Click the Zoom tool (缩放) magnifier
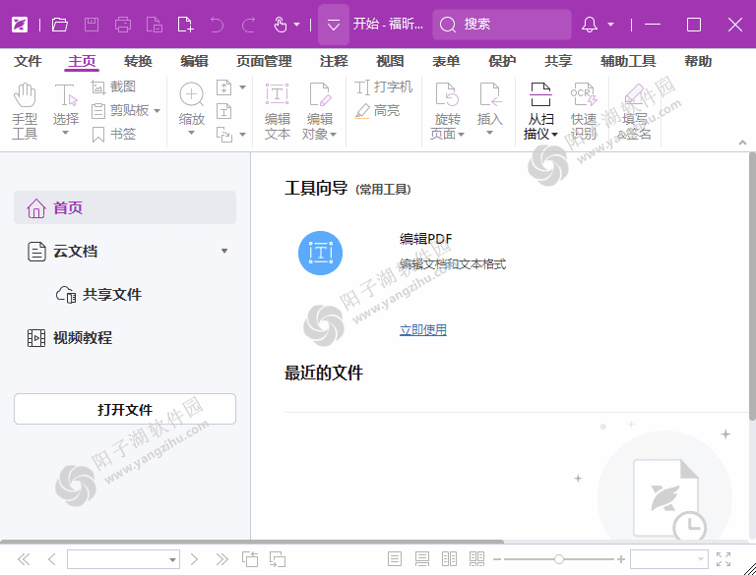The width and height of the screenshot is (756, 575). (191, 109)
